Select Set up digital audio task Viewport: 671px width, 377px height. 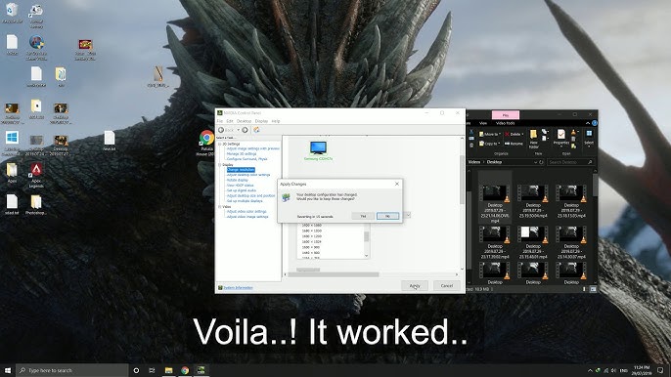coord(242,190)
